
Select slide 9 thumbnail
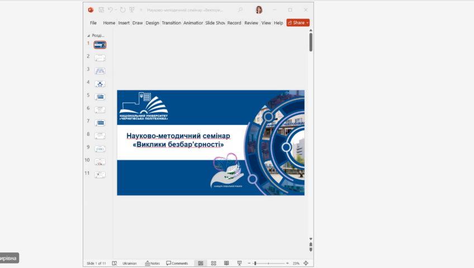(99, 149)
